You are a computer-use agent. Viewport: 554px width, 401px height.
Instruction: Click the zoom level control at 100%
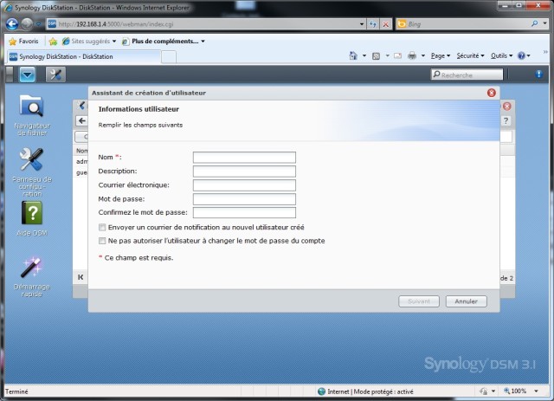(x=521, y=391)
